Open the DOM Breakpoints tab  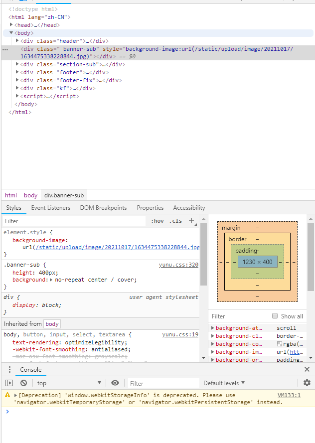click(103, 208)
